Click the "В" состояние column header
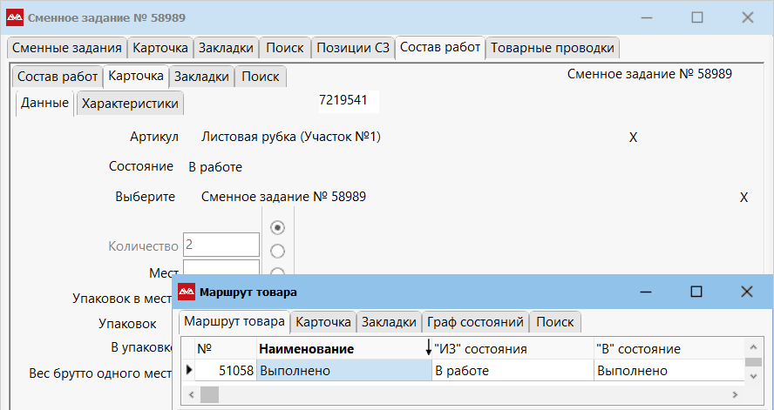The width and height of the screenshot is (774, 410). pos(638,349)
